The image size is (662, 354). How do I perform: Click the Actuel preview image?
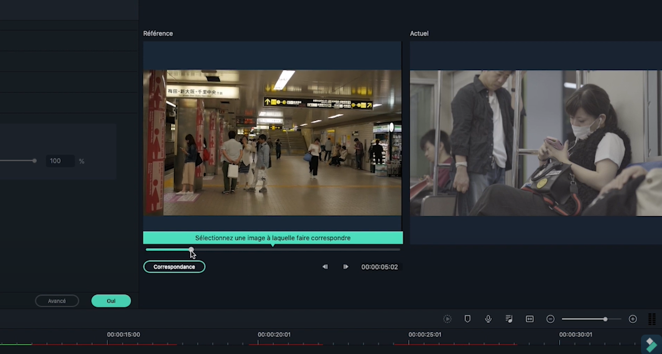click(536, 143)
